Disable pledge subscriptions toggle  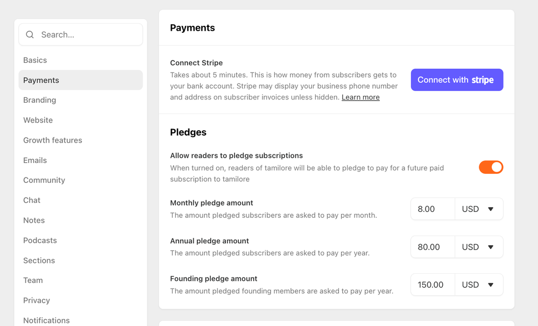point(491,167)
